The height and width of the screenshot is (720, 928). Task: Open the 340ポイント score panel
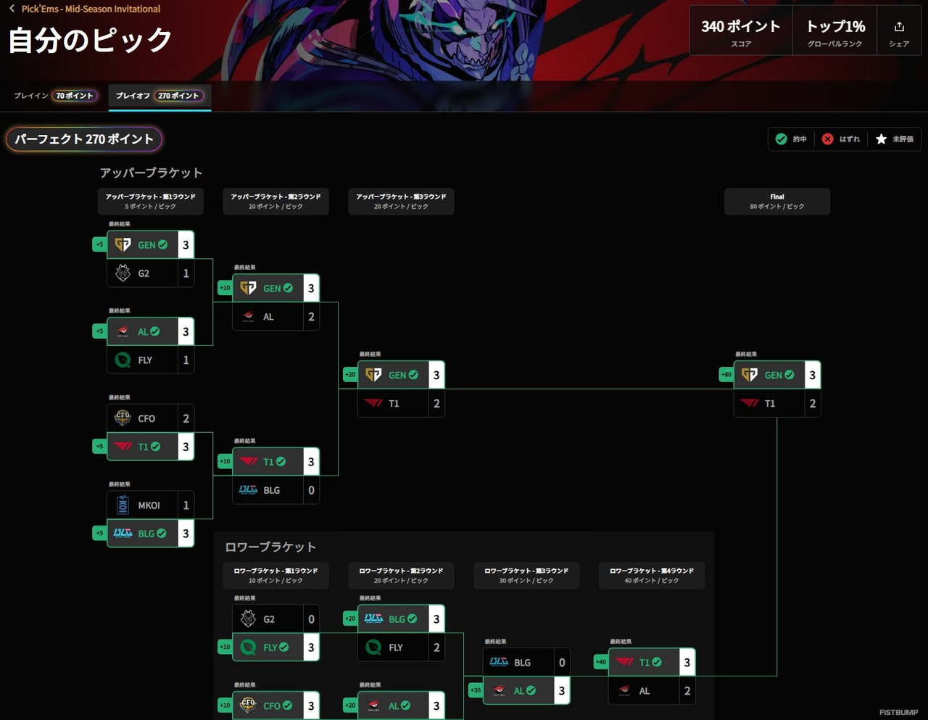click(741, 31)
